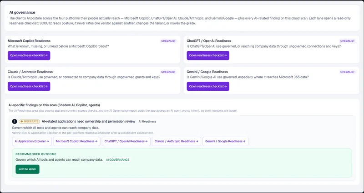Click the Verify: Run AI Application Explorer text
Viewport: 364px width, 193px height.
(x=83, y=133)
